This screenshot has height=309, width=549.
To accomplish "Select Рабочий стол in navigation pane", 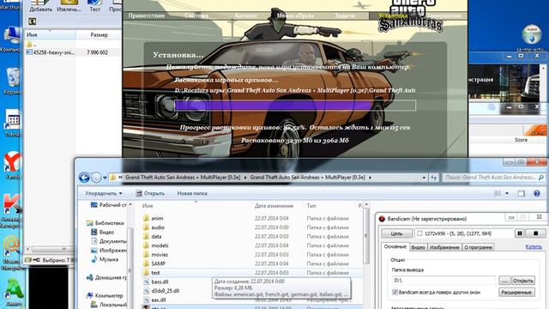I will tap(109, 205).
